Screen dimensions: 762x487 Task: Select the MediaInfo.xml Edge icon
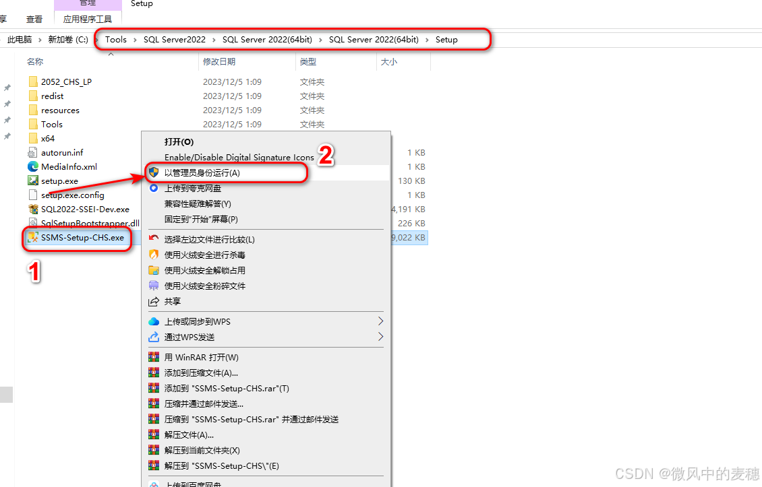tap(33, 166)
